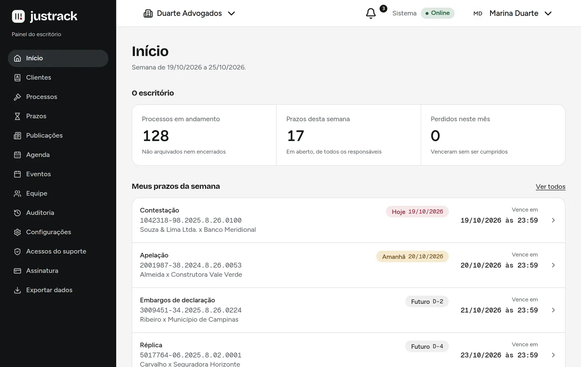Click the Clientes contact icon
This screenshot has width=581, height=367.
pos(17,78)
